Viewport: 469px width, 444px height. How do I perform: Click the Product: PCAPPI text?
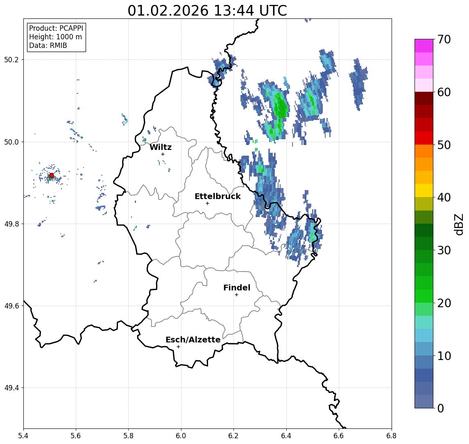56,28
